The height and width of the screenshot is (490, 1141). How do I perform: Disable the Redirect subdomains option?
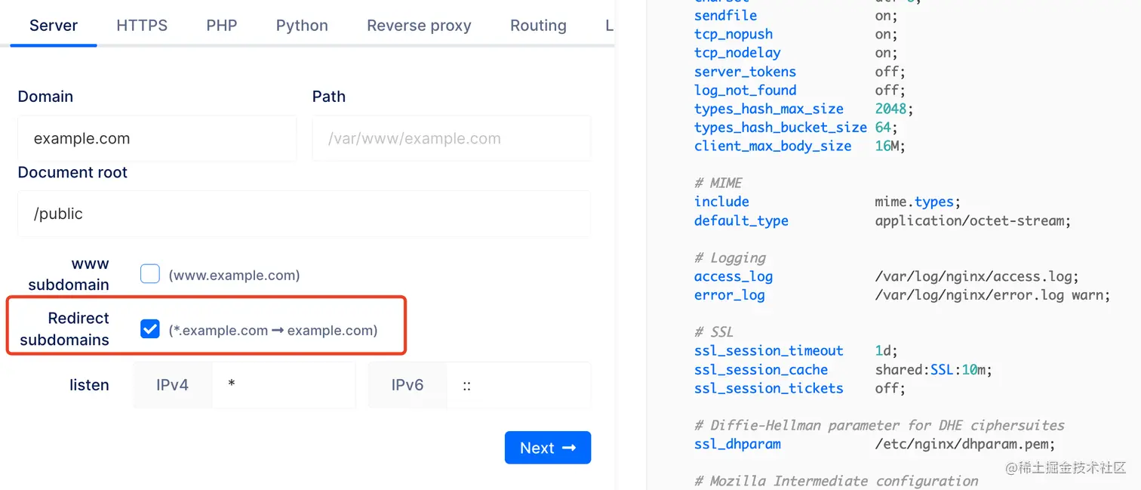pyautogui.click(x=149, y=328)
